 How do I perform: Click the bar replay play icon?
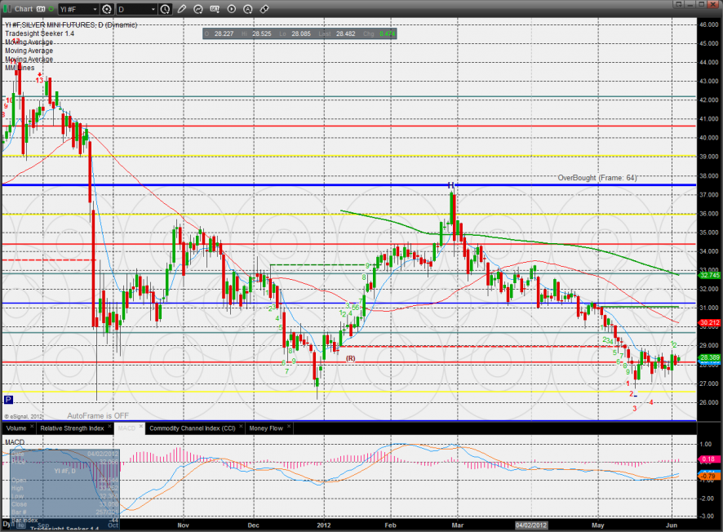click(232, 9)
